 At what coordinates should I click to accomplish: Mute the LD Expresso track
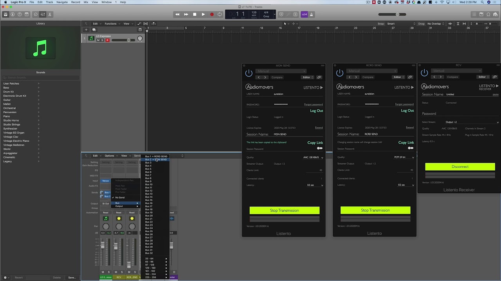click(x=98, y=40)
